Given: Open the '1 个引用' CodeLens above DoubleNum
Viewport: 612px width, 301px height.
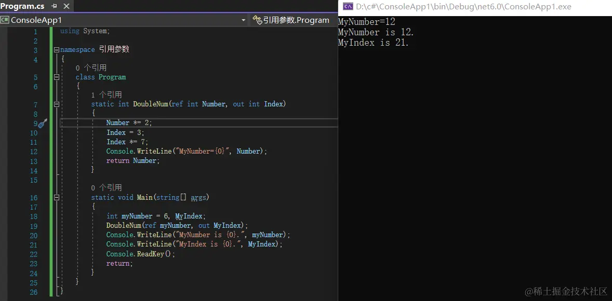Looking at the screenshot, I should click(x=107, y=95).
